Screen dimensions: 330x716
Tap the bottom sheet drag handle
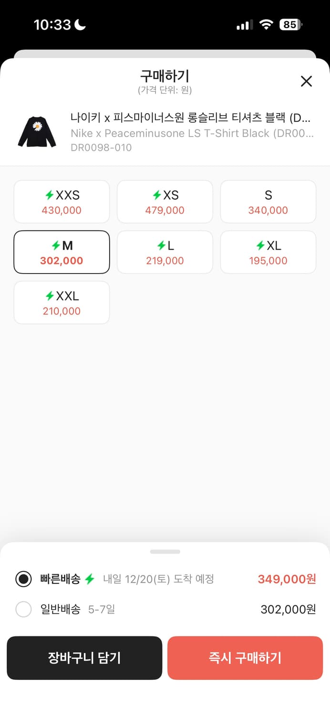165,552
